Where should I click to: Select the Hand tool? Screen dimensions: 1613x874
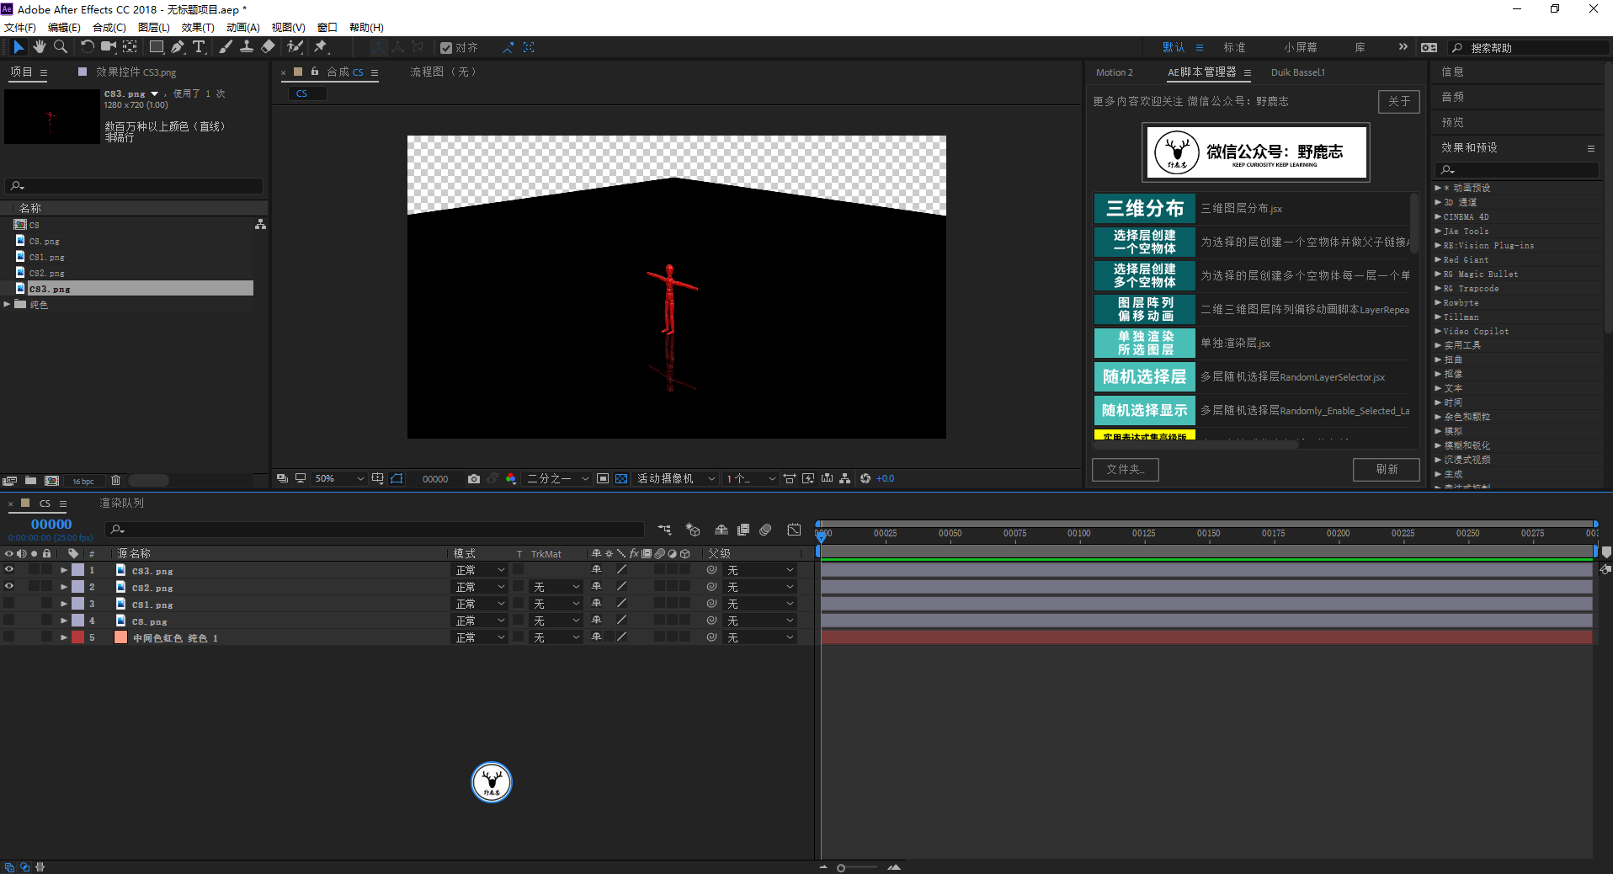(x=40, y=47)
